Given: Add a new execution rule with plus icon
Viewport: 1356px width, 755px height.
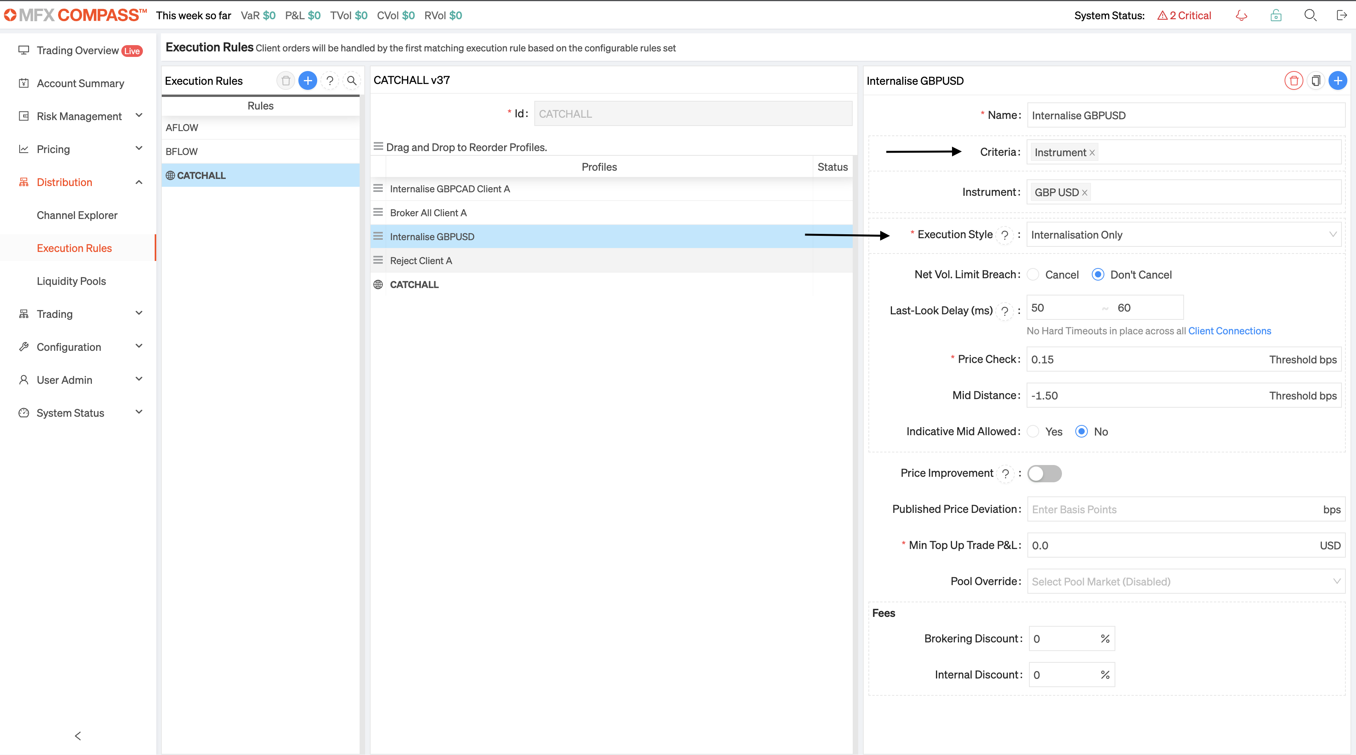Looking at the screenshot, I should click(x=308, y=80).
